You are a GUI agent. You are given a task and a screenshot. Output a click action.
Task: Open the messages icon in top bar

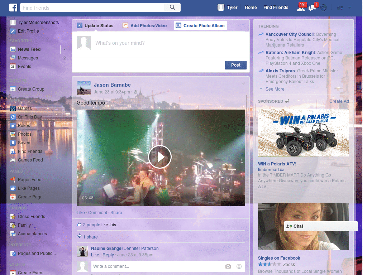(312, 8)
